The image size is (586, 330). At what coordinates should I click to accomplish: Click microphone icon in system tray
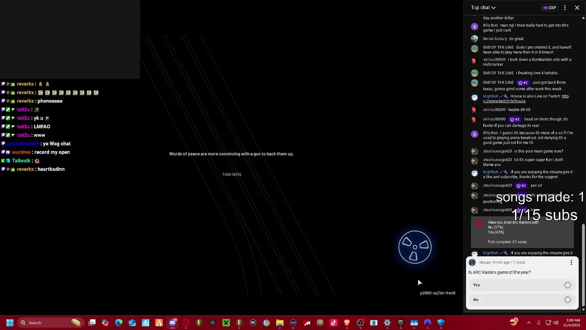pos(538,323)
